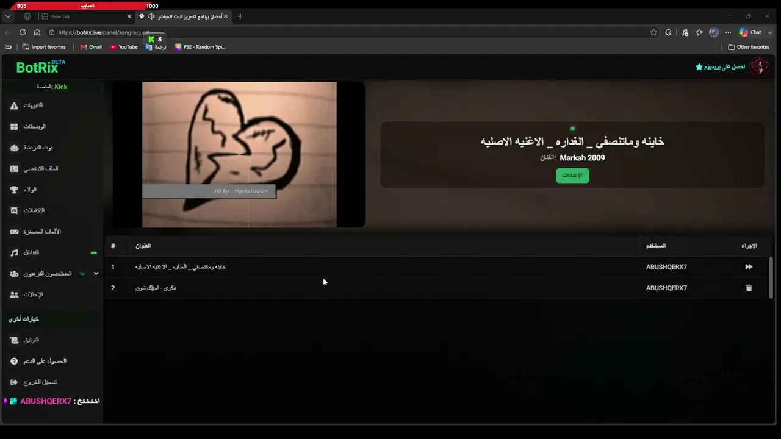Click Import favorites in bookmarks bar
The image size is (781, 439).
click(x=44, y=47)
